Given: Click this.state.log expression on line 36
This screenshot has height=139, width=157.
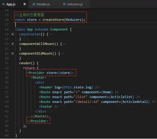Looking at the screenshot, I should (78, 87).
